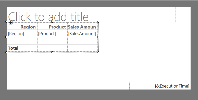Click the right-middle resize handle of table
The width and height of the screenshot is (198, 100).
pyautogui.click(x=98, y=37)
